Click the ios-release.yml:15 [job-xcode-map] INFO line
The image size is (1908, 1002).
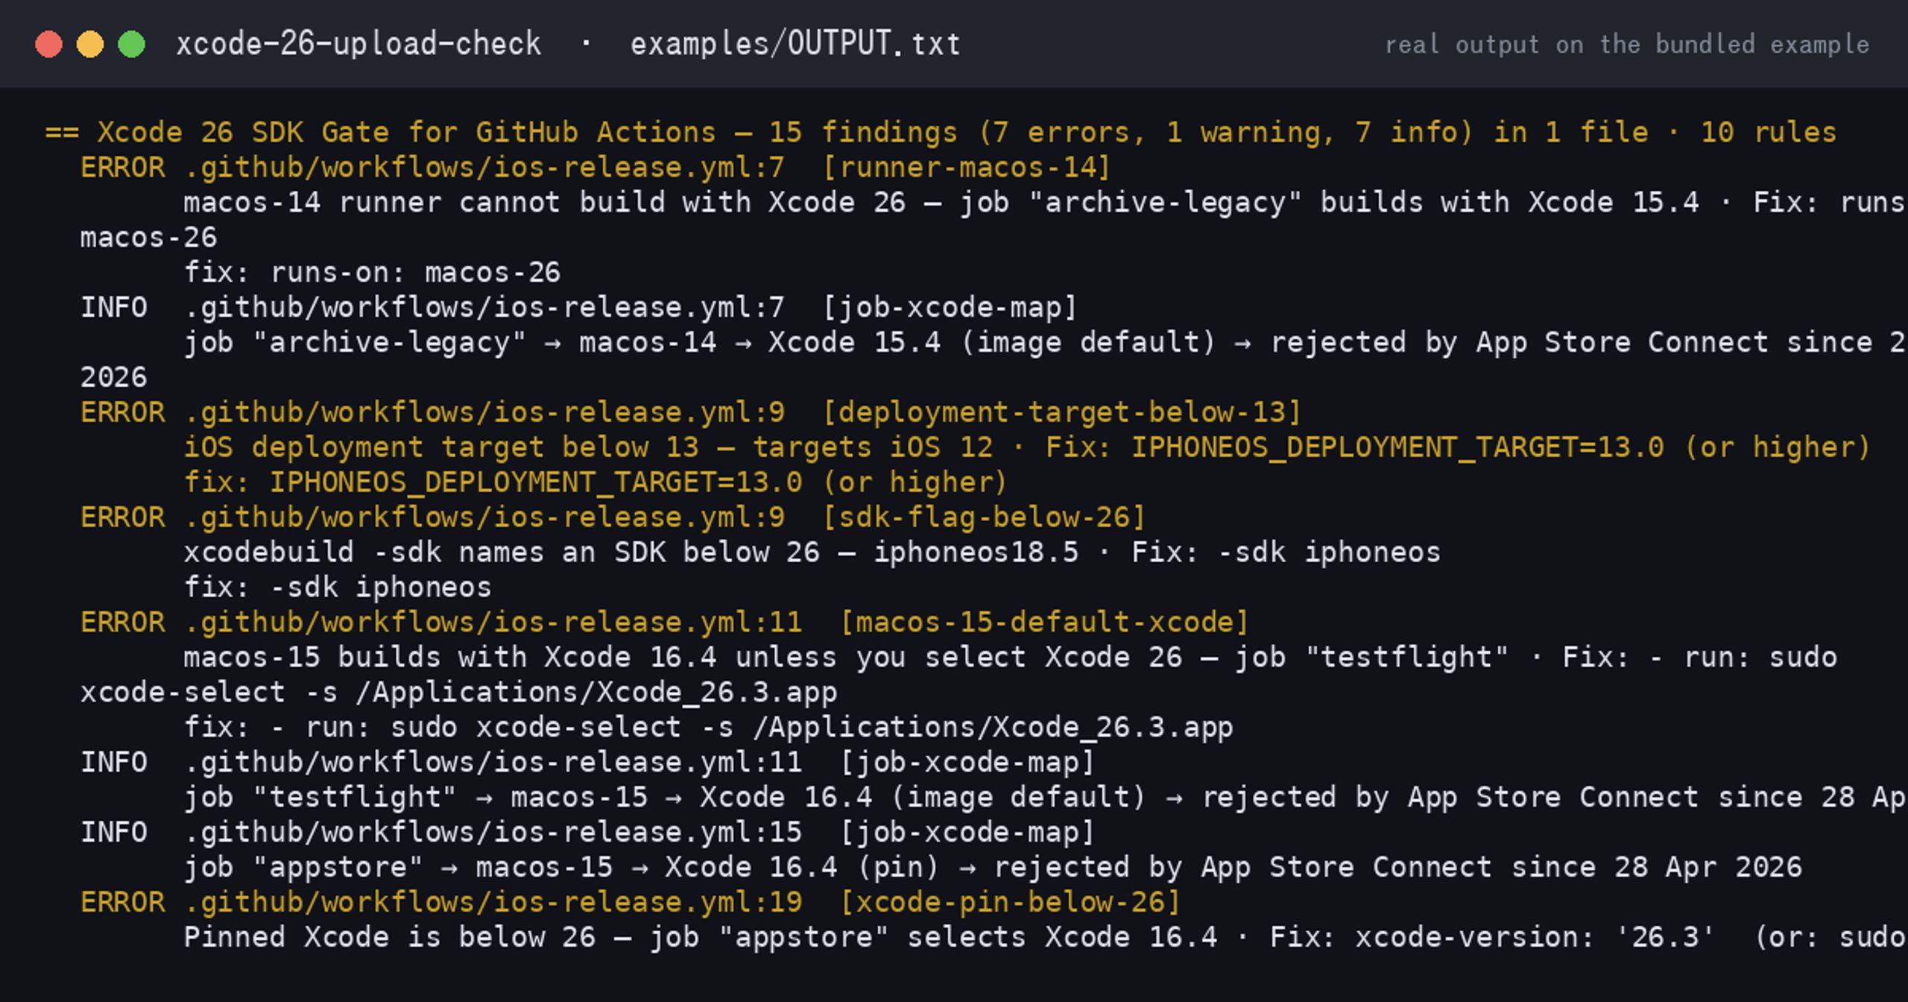(587, 833)
